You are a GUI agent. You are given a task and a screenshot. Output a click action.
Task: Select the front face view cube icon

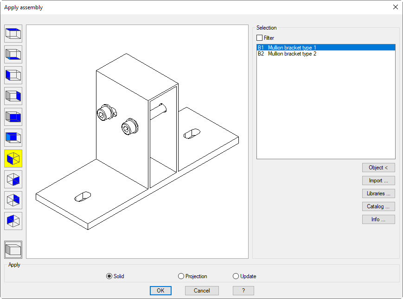[13, 138]
